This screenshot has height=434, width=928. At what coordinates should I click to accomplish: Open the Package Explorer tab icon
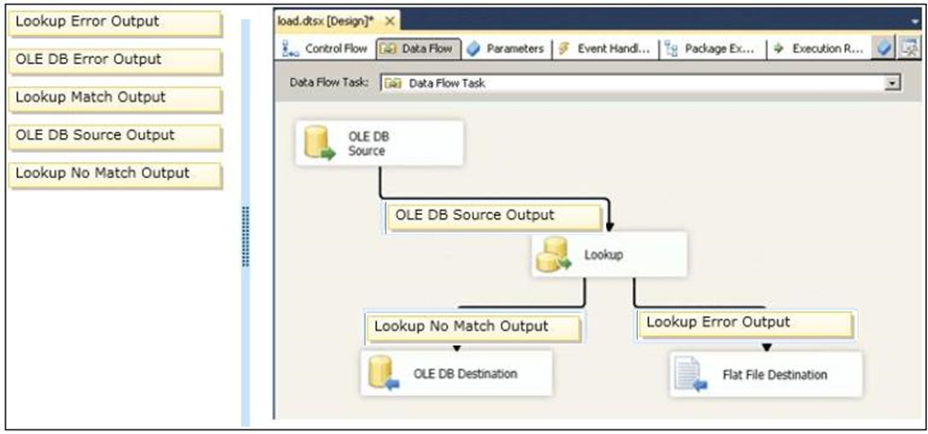point(671,49)
